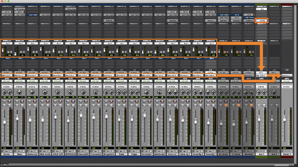The width and height of the screenshot is (298, 167).
Task: Click the Slide Guitar pan knob
Action: click(45, 93)
